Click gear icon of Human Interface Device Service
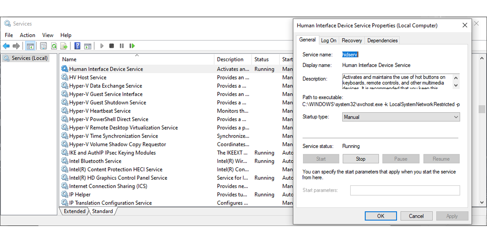487x243 pixels. pyautogui.click(x=65, y=69)
